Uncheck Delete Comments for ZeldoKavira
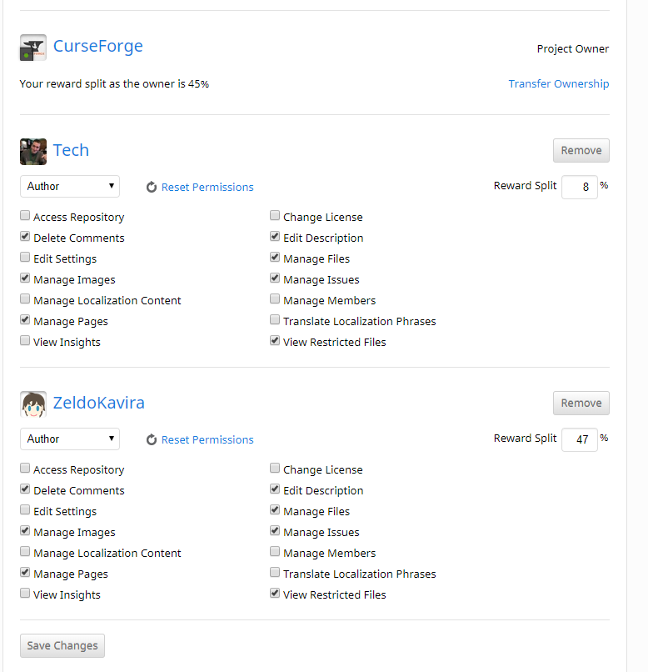 tap(25, 489)
